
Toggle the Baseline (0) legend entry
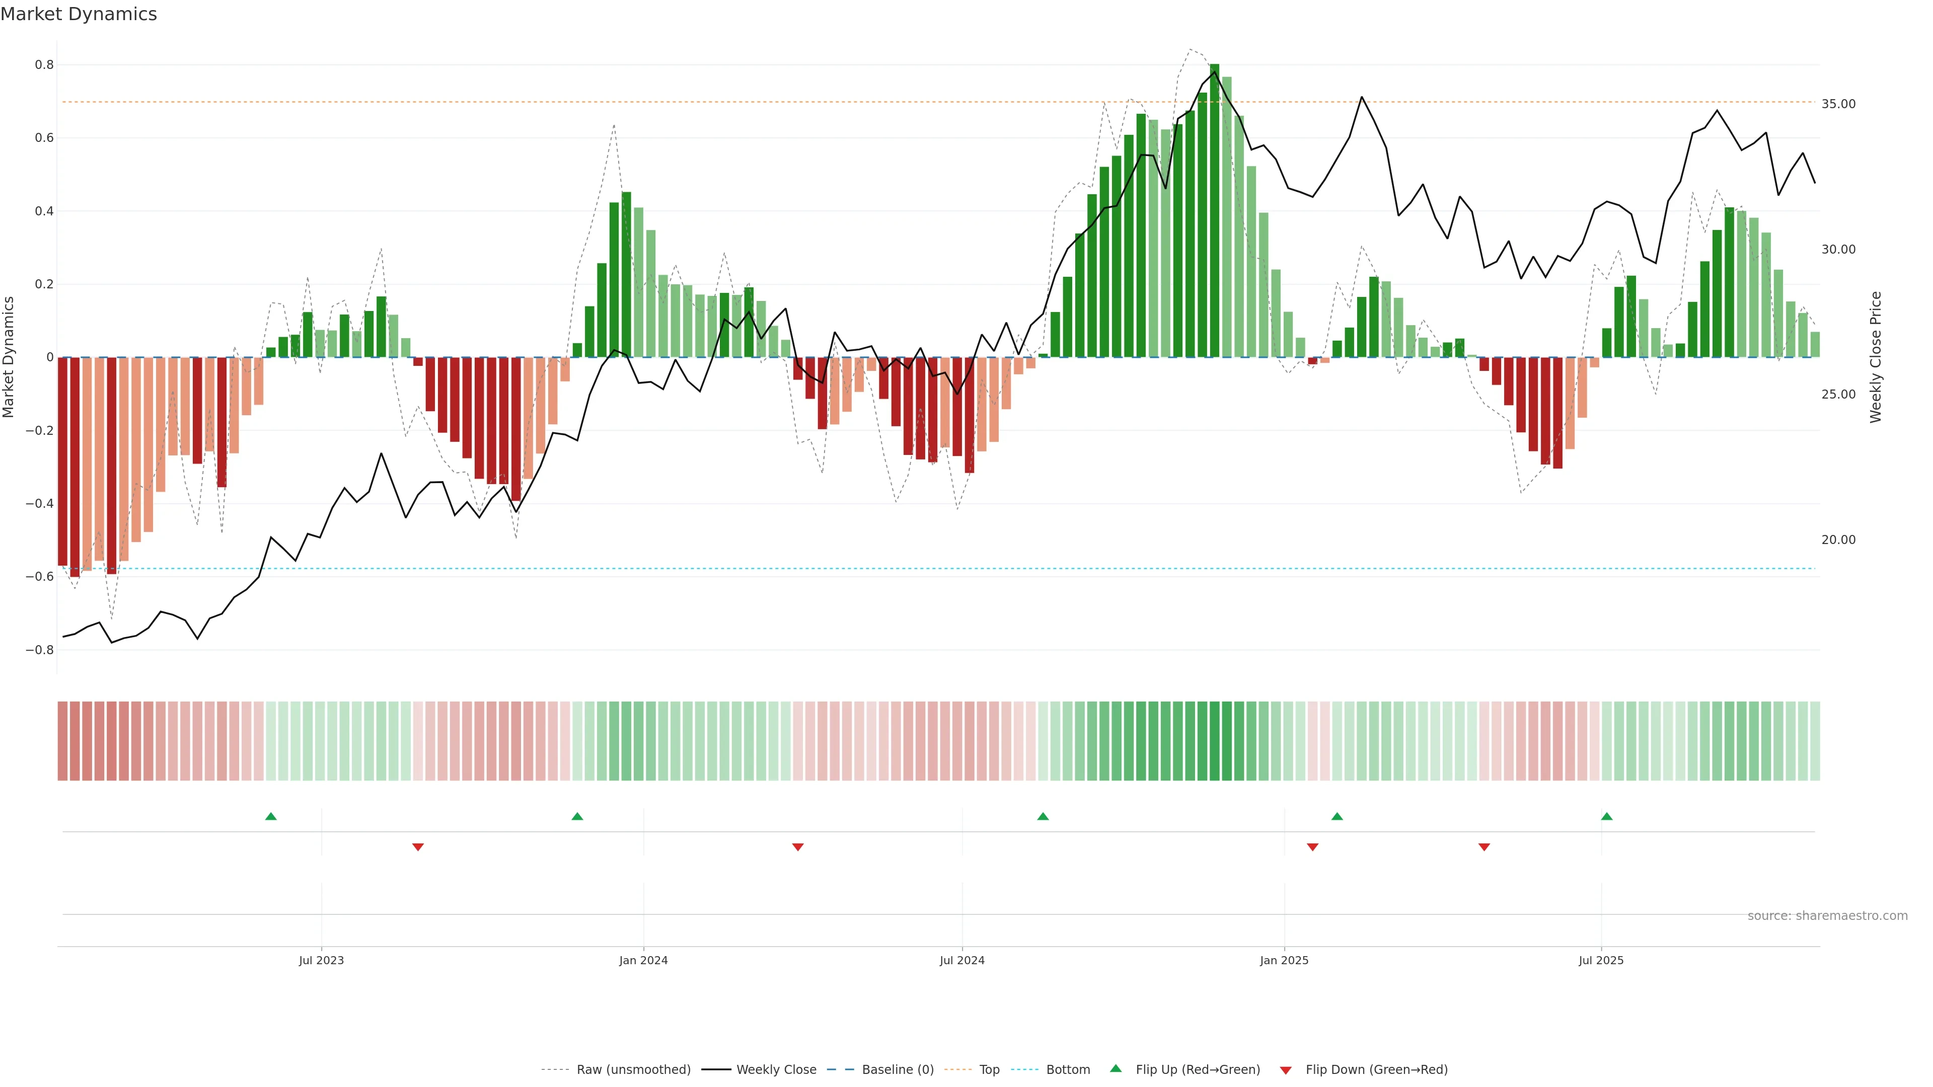pyautogui.click(x=898, y=1070)
